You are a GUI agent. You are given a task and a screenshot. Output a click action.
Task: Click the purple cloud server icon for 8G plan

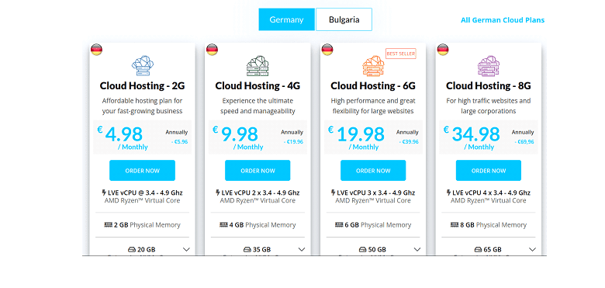tap(489, 66)
